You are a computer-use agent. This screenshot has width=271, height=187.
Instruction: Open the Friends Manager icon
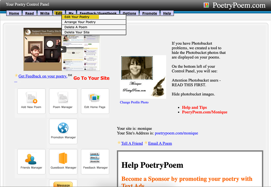click(x=31, y=162)
